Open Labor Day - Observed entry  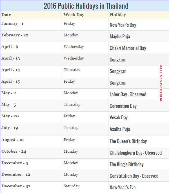tap(128, 95)
